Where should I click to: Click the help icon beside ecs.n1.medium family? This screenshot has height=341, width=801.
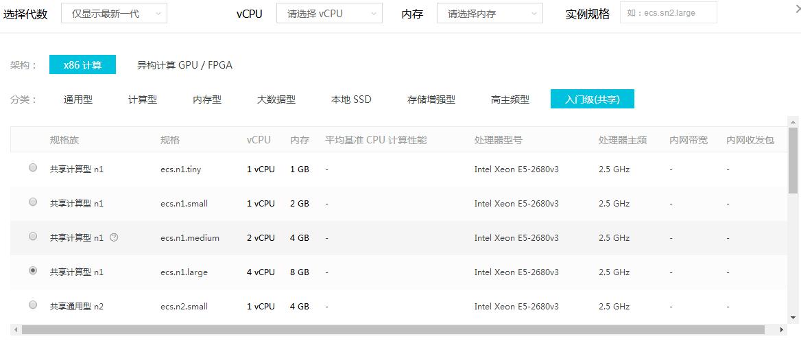coord(114,237)
